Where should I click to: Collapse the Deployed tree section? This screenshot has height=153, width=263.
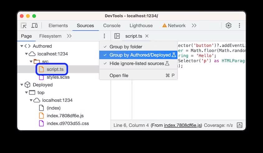[21, 85]
